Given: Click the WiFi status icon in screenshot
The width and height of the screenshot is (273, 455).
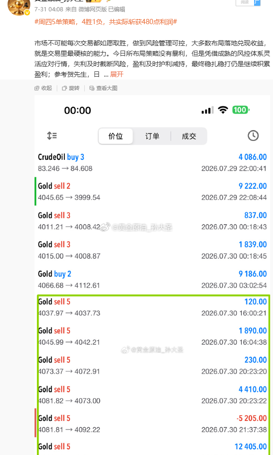Looking at the screenshot, I should (223, 110).
